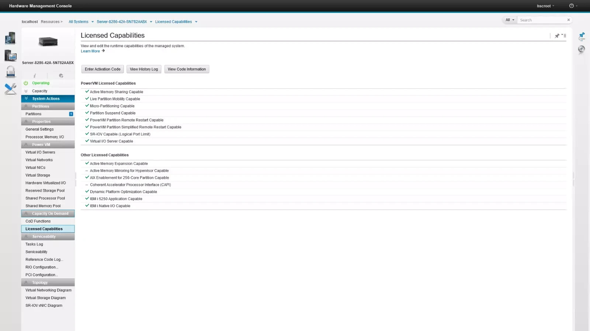This screenshot has width=590, height=331.
Task: Open the server name breadcrumb dropdown arrow
Action: [x=151, y=22]
